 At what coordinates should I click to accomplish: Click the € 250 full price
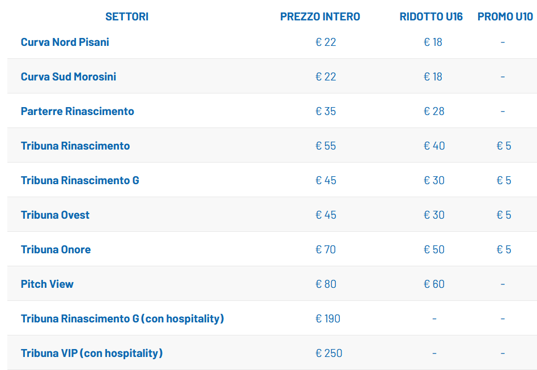point(329,353)
